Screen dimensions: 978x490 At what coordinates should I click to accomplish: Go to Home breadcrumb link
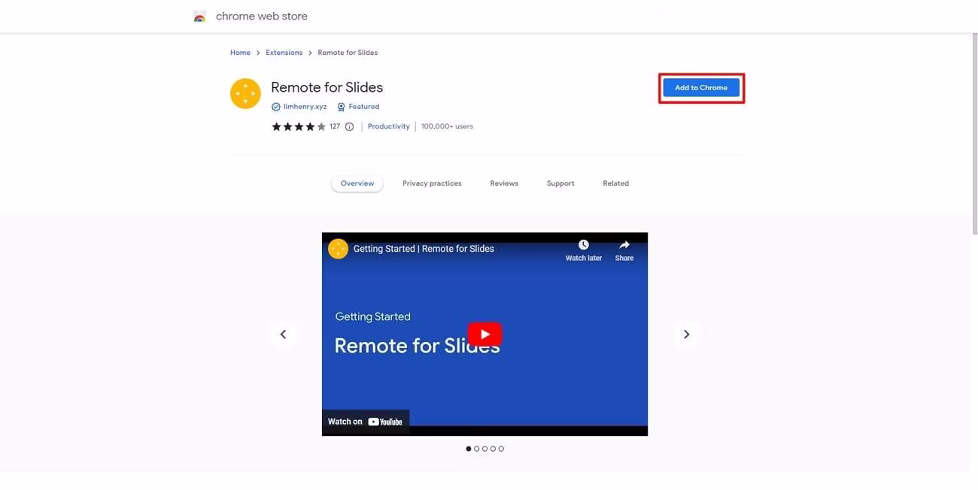tap(240, 53)
